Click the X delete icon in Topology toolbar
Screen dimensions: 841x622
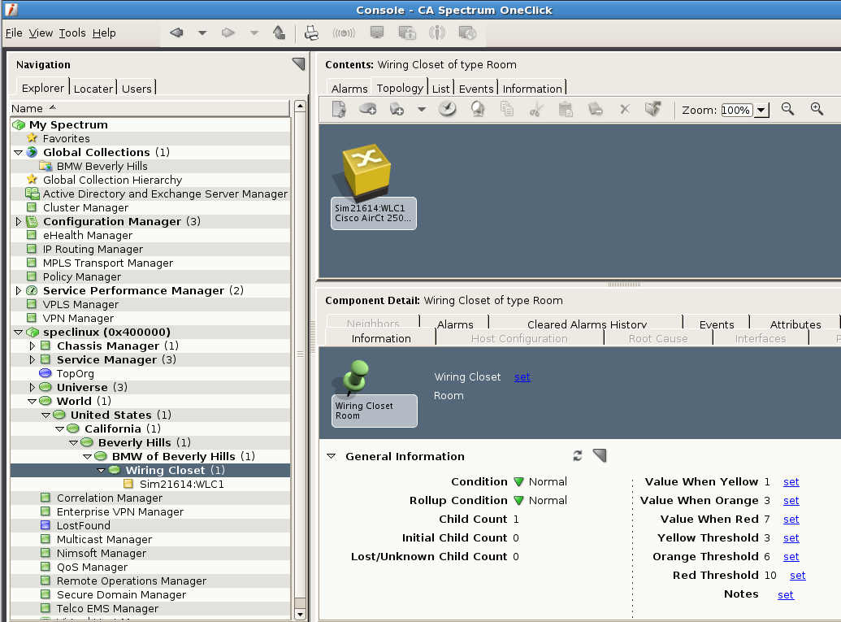tap(625, 109)
